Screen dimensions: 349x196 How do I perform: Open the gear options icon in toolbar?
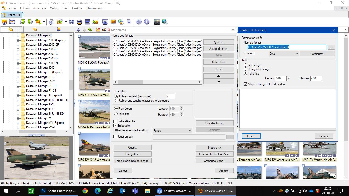139,22
